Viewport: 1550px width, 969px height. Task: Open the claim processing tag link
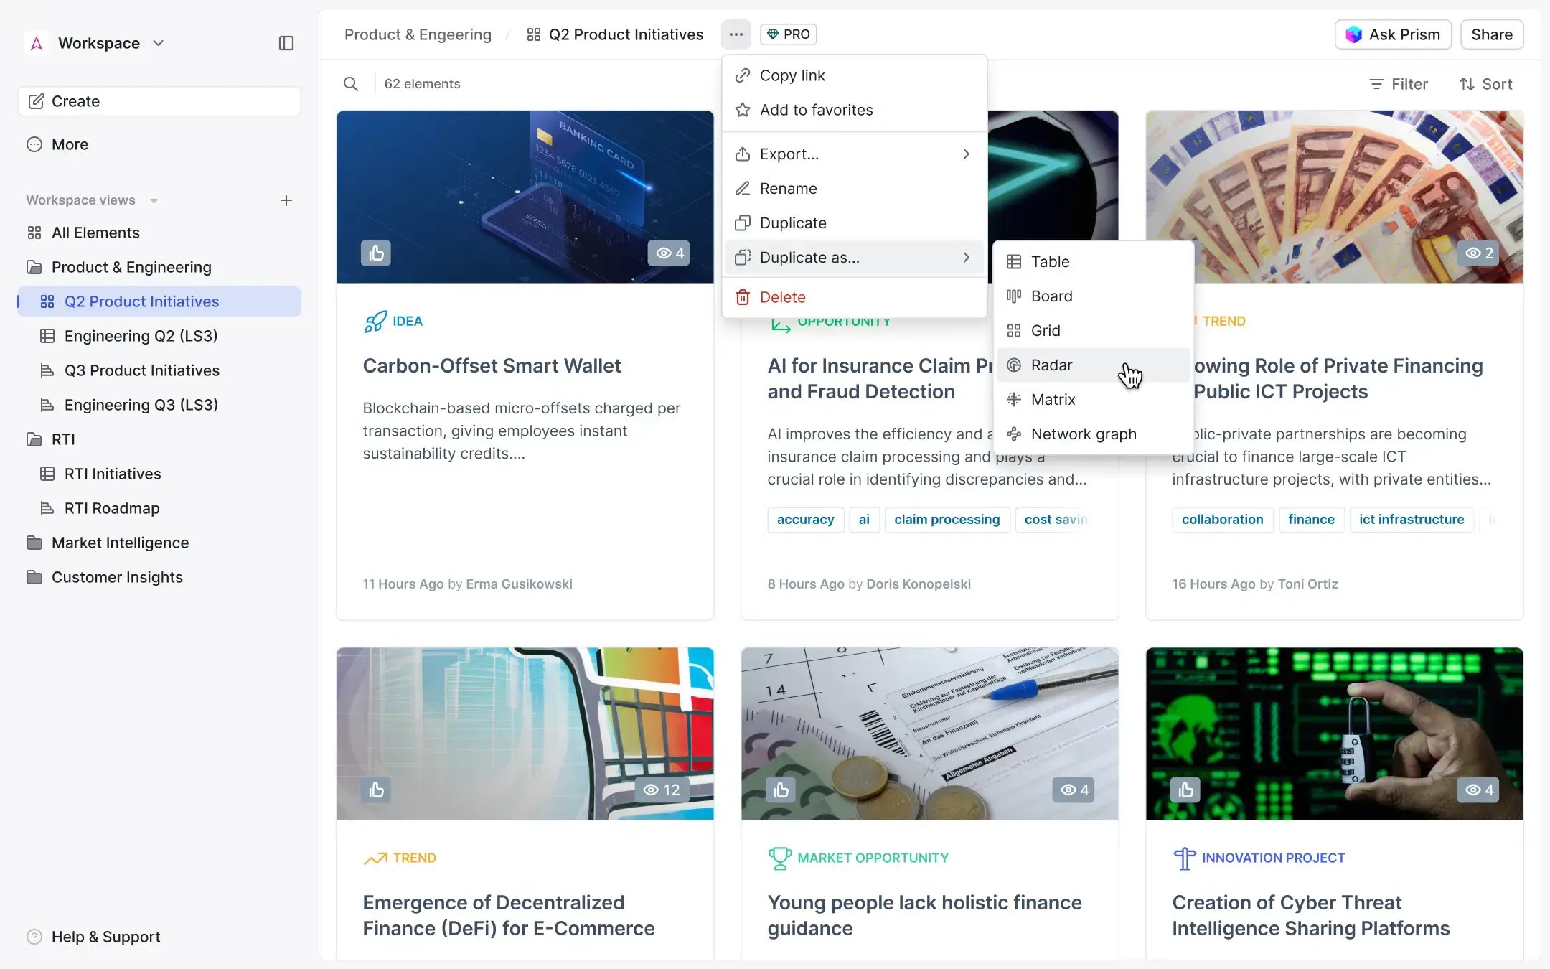click(x=947, y=519)
